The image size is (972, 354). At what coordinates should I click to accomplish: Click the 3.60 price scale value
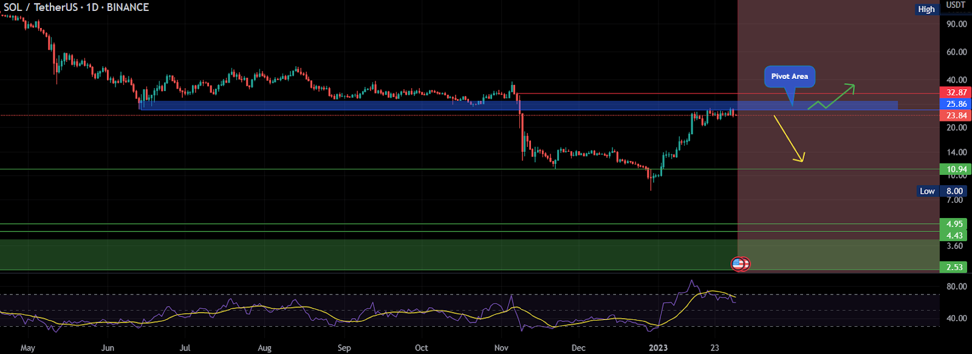tap(955, 246)
